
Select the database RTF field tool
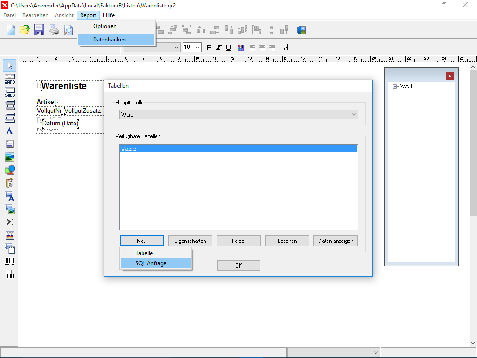(x=10, y=248)
